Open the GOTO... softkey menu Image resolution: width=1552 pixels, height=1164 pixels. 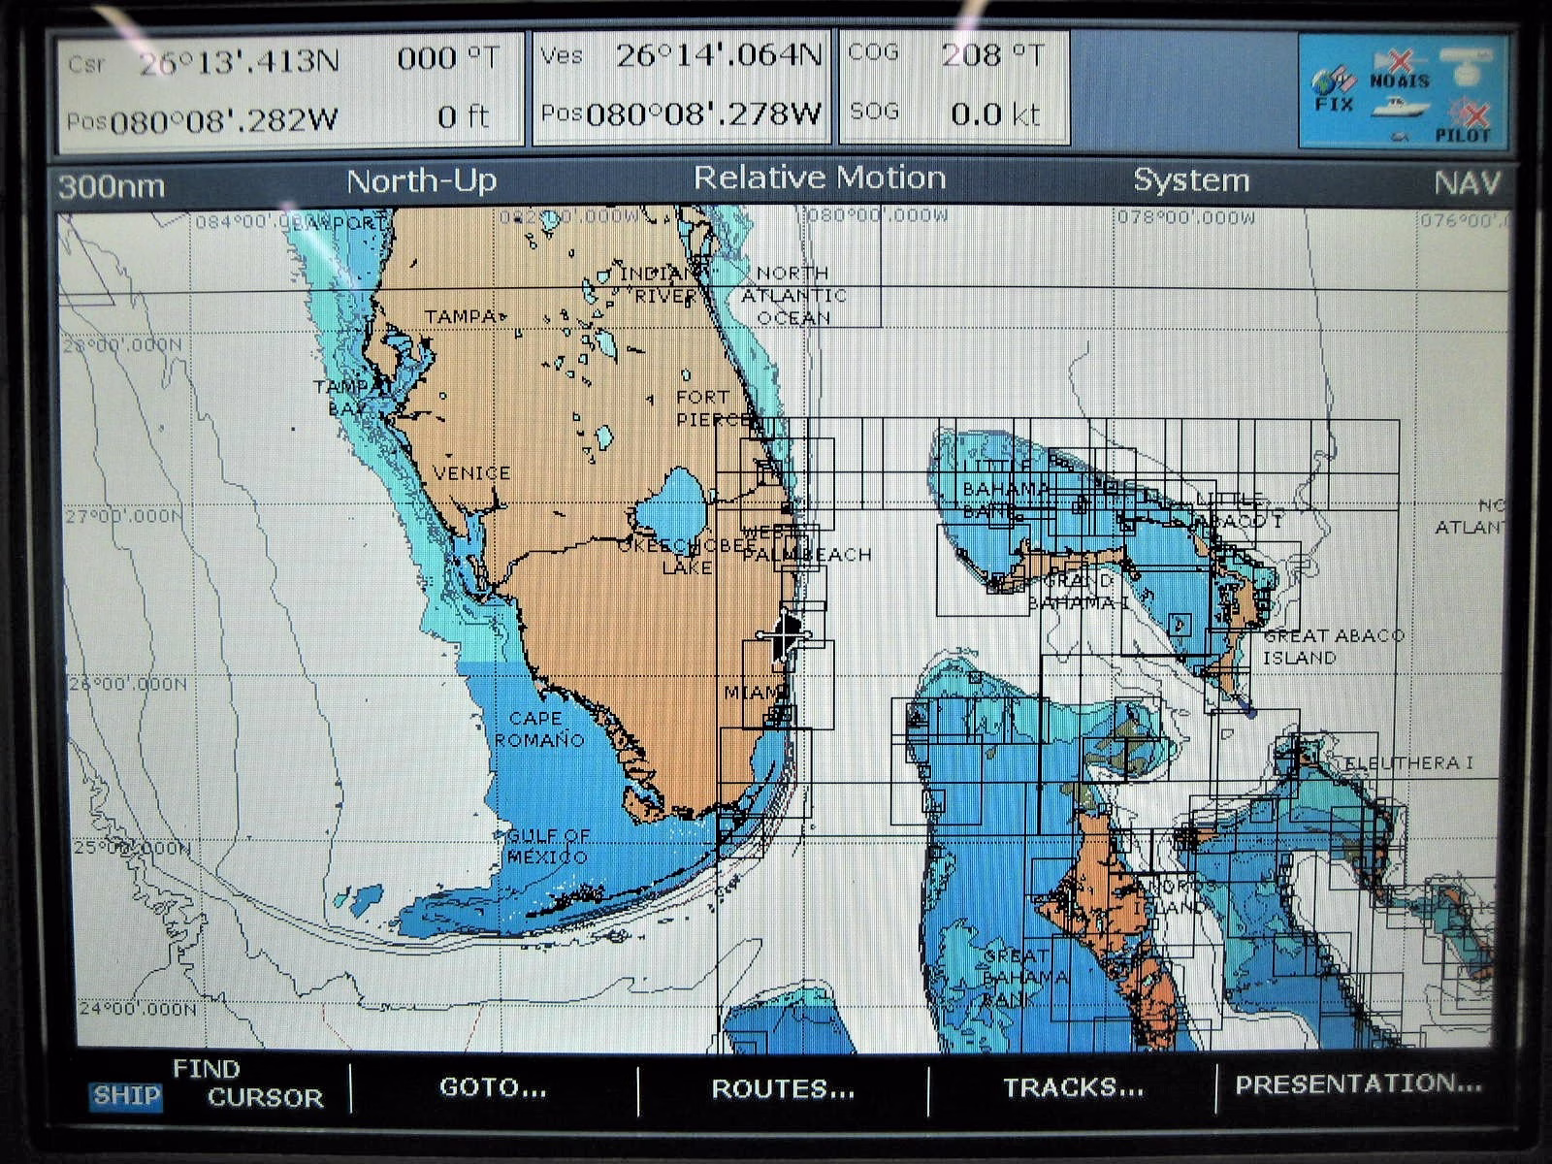493,1087
